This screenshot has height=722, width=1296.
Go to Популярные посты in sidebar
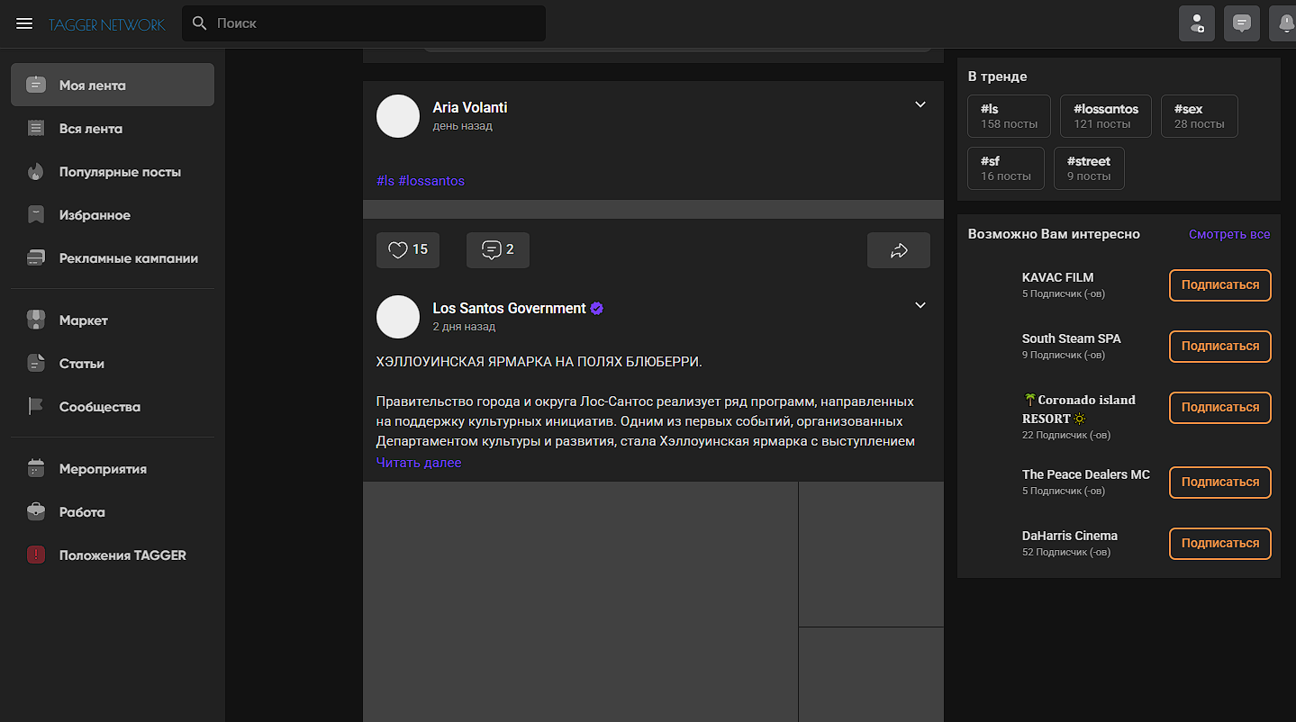coord(120,172)
